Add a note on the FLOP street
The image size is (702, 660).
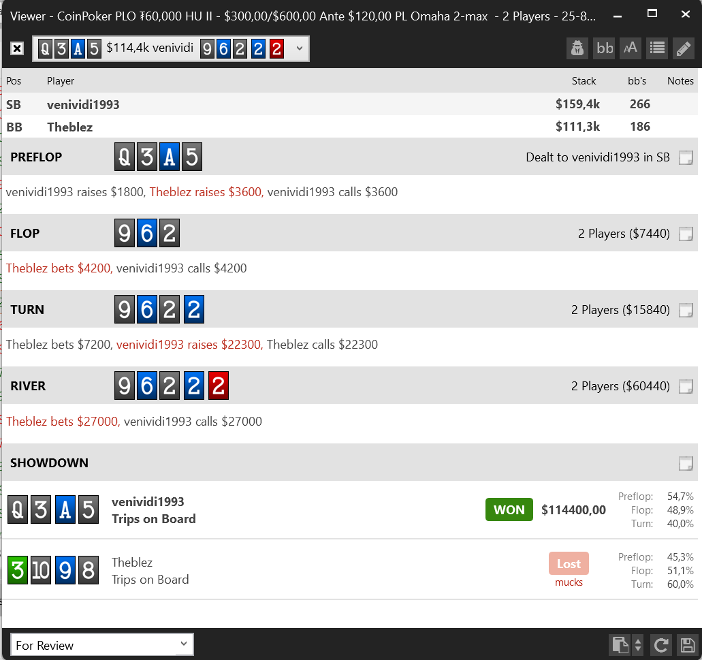coord(686,234)
